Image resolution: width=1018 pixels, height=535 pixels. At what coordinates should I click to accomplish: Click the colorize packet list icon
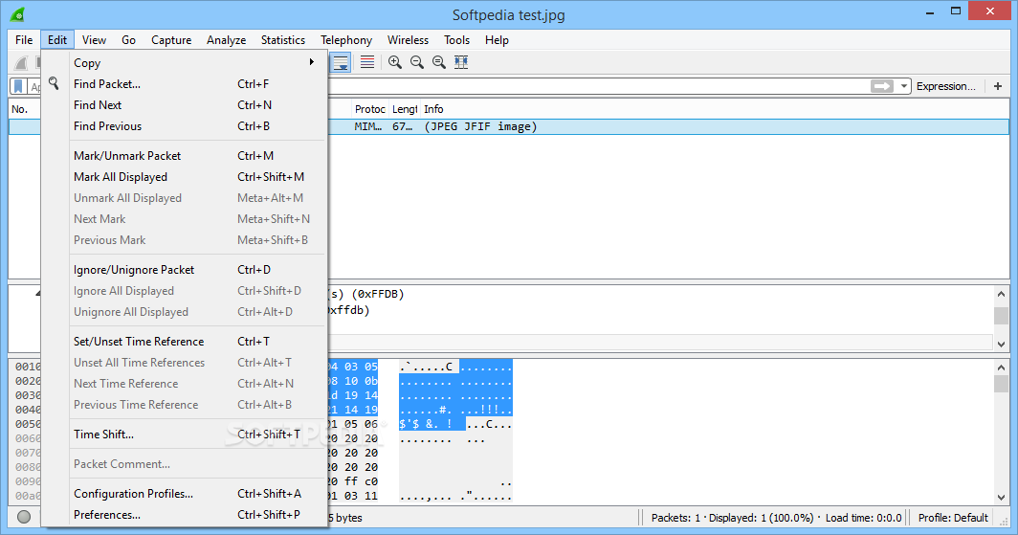pos(367,62)
